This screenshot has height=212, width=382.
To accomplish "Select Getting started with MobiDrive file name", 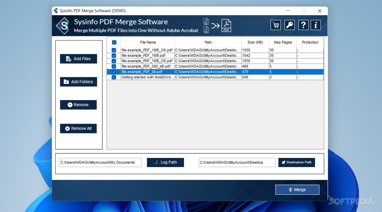I will (x=148, y=77).
